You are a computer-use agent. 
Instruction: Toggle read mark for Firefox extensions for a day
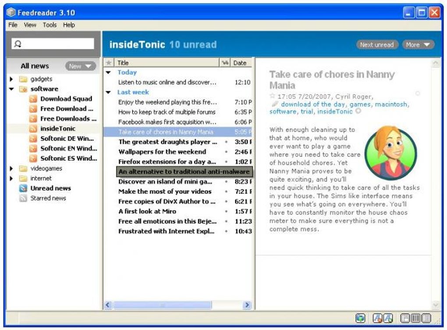click(x=226, y=162)
